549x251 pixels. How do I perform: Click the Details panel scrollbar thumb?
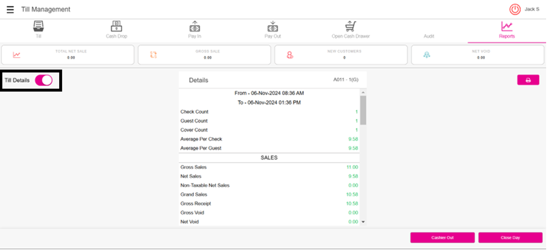[x=363, y=110]
